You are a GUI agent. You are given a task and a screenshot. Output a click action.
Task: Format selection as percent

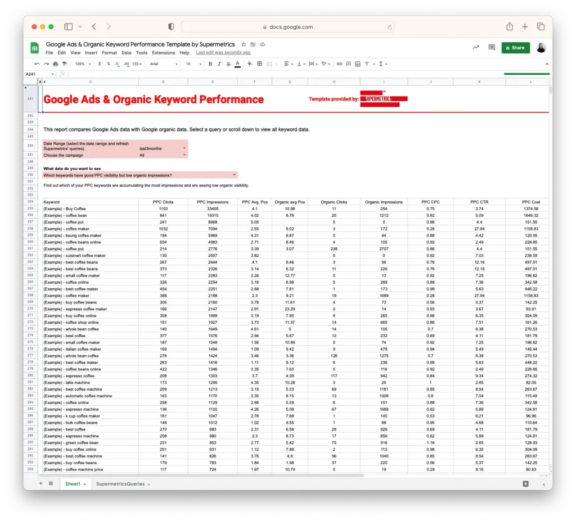pyautogui.click(x=109, y=64)
